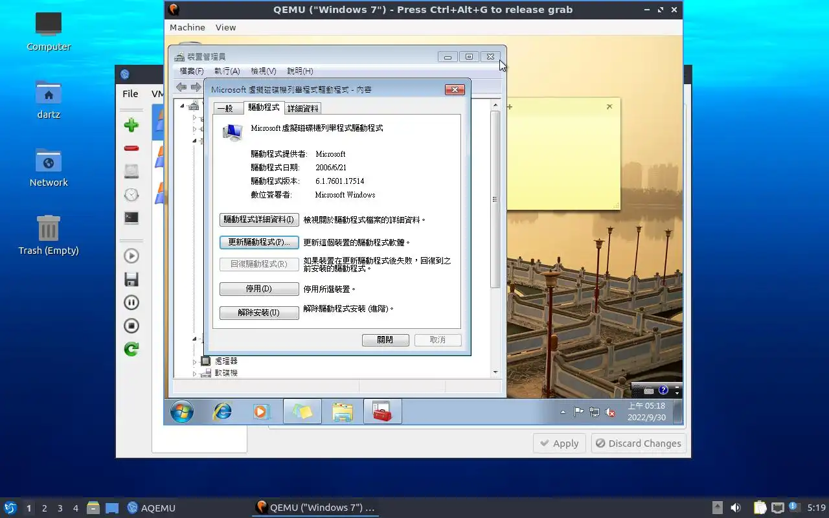Delete the sticky note with its X
The height and width of the screenshot is (518, 829).
pyautogui.click(x=609, y=107)
